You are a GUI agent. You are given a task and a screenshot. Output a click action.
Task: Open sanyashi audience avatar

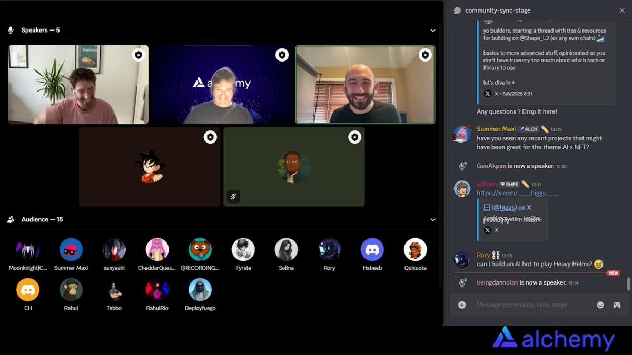(114, 249)
